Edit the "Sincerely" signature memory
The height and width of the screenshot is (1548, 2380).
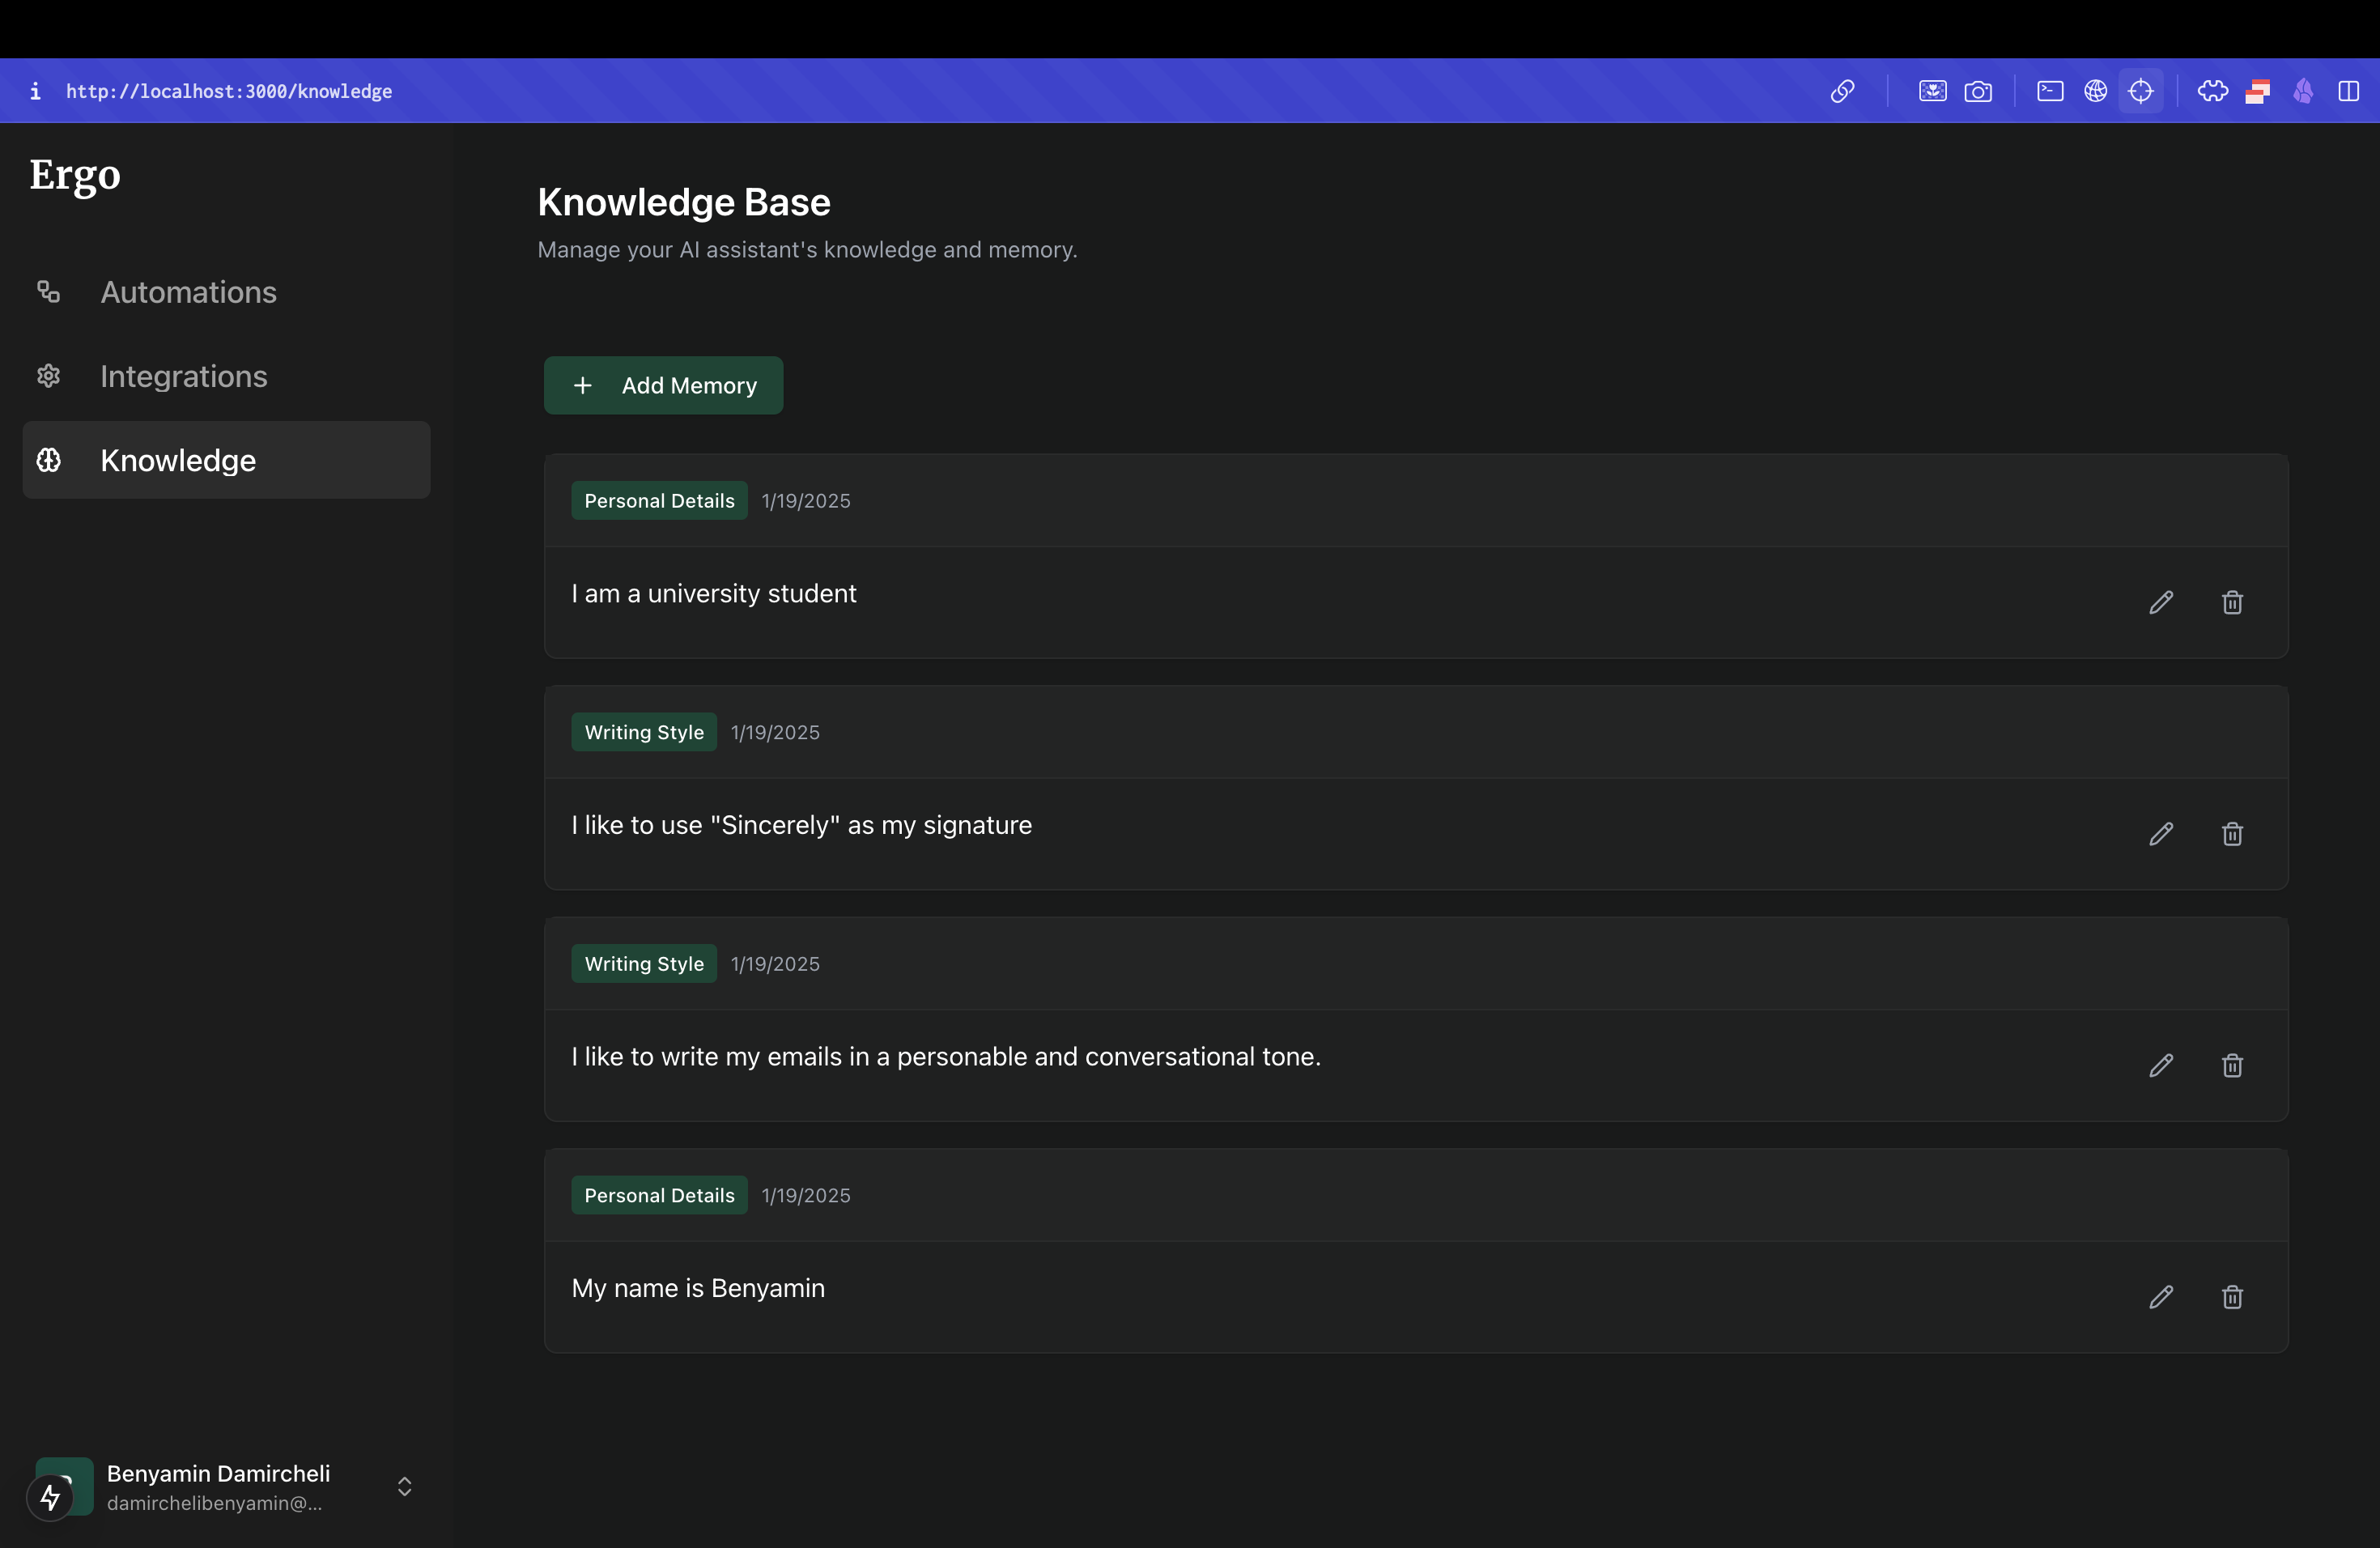coord(2161,834)
